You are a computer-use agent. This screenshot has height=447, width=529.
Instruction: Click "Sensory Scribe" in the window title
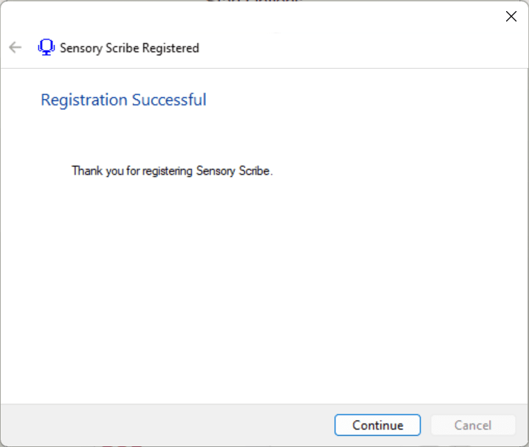[99, 48]
